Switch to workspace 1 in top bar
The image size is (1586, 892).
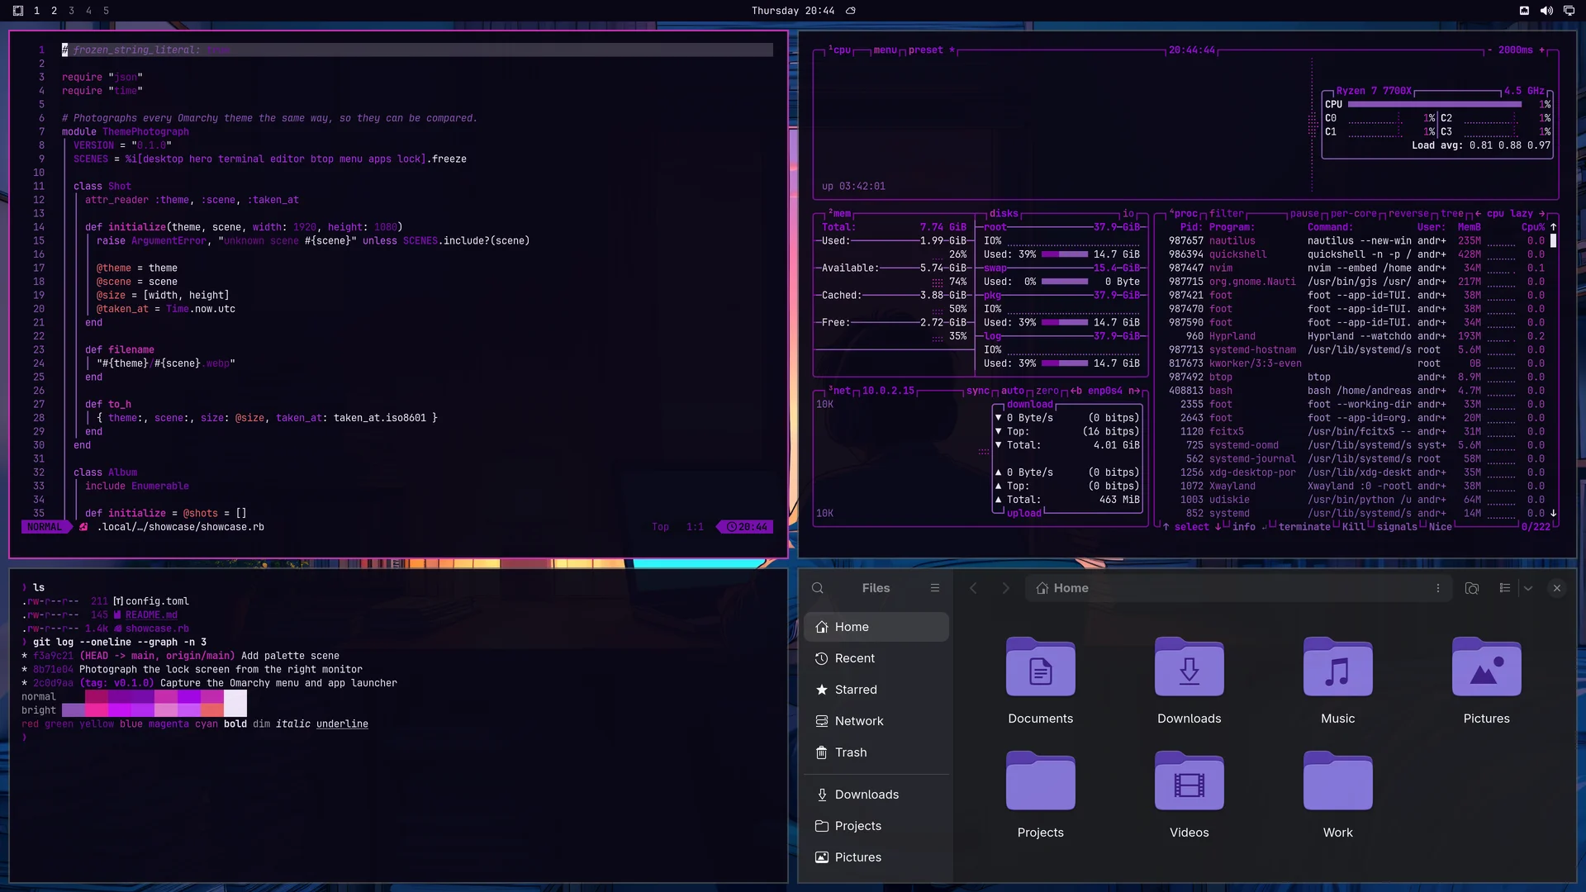point(36,11)
